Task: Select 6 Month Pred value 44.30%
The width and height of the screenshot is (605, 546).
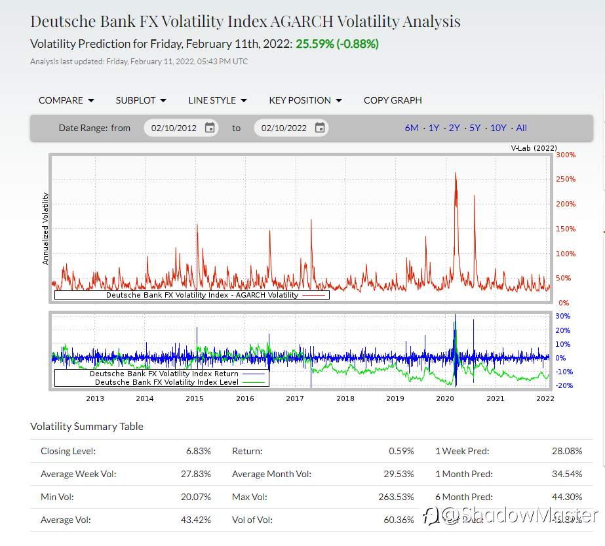Action: tap(567, 497)
